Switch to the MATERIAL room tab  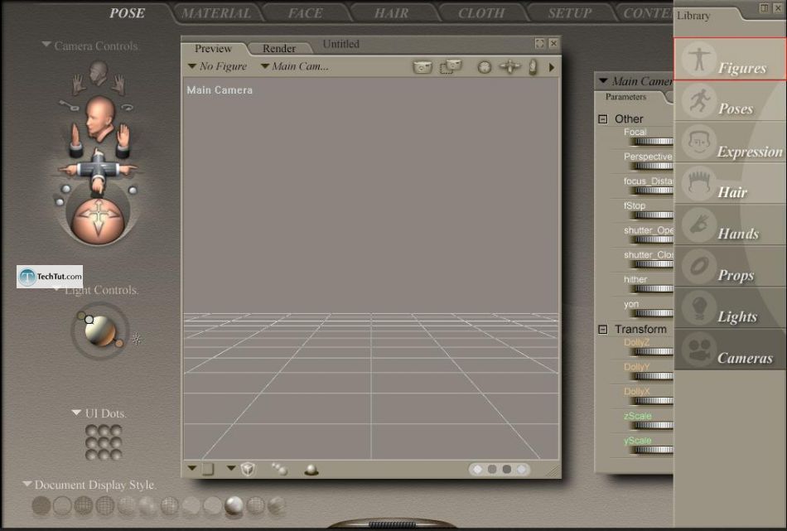(x=216, y=13)
